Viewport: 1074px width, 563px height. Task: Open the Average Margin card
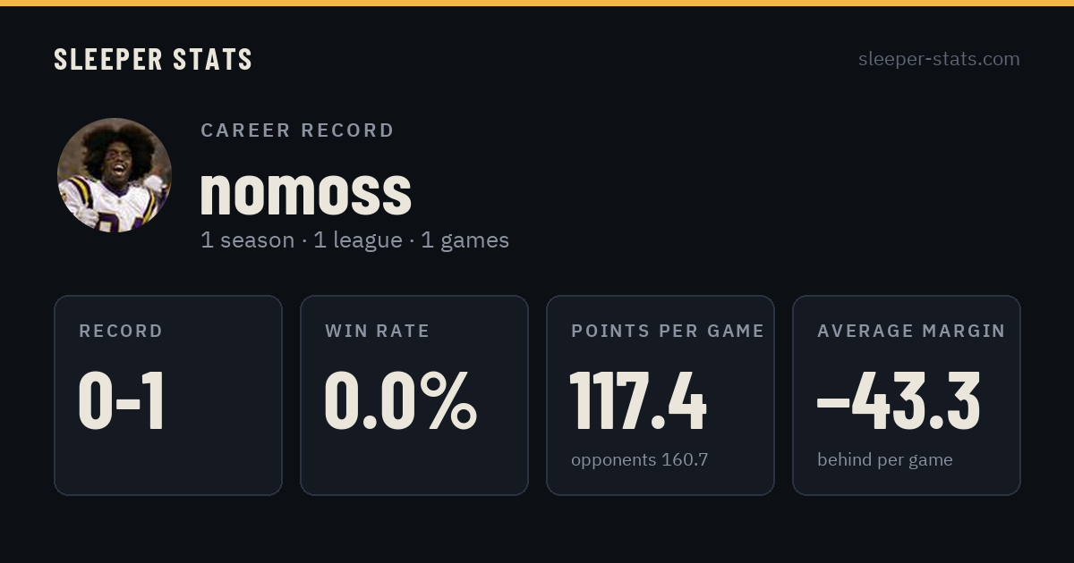(x=907, y=395)
